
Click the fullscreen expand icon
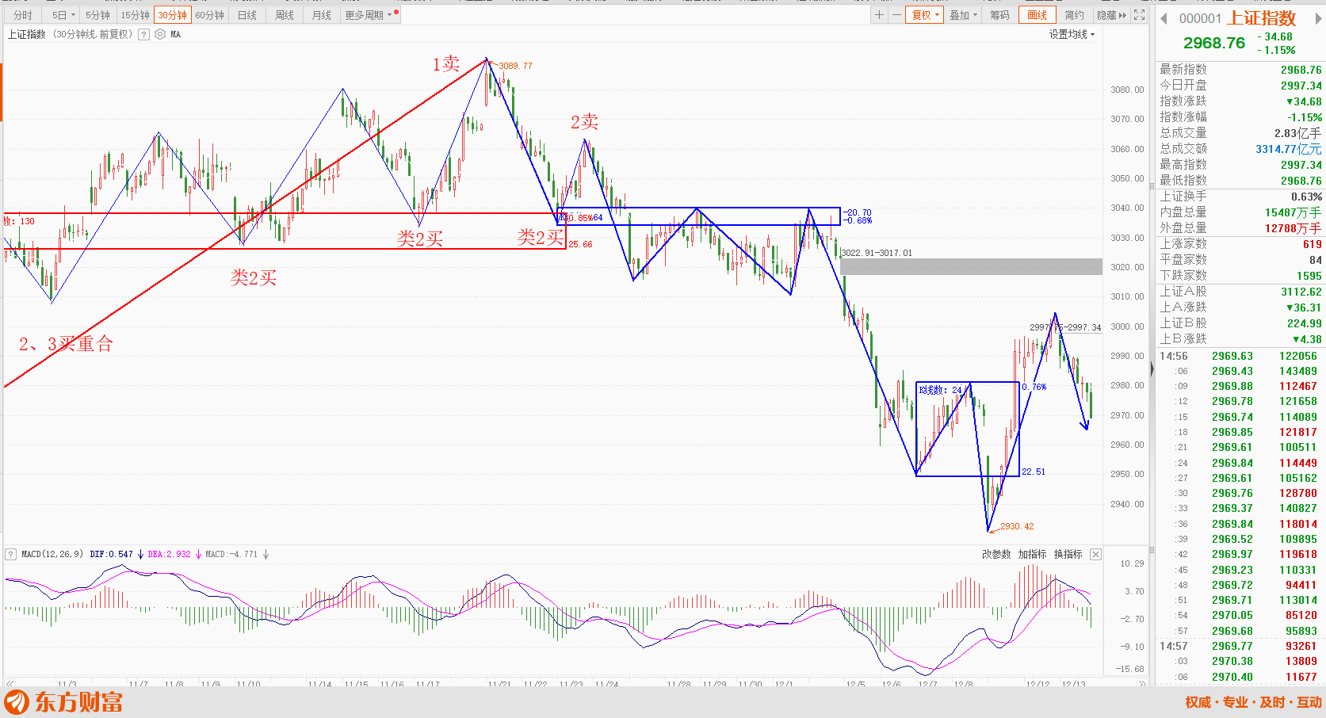pyautogui.click(x=1139, y=15)
